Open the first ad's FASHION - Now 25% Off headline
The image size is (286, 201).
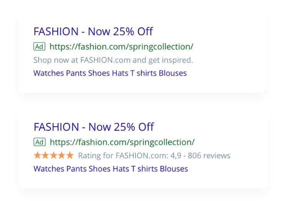point(93,31)
